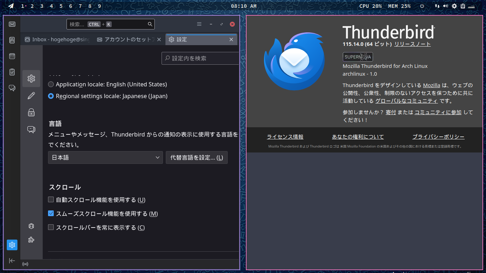Viewport: 486px width, 273px height.
Task: Open the リリースノート link
Action: pos(412,44)
